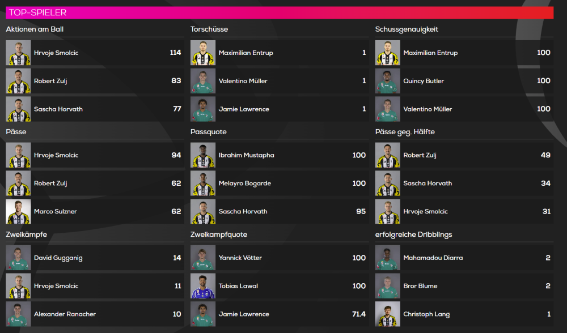Click Hrvoje Smolcic's photo under Aktionen am Ball
This screenshot has width=567, height=333.
(x=18, y=53)
